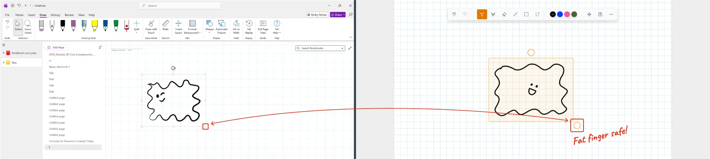Open the person feed icon next to Share
710x159 pixels.
tap(350, 15)
